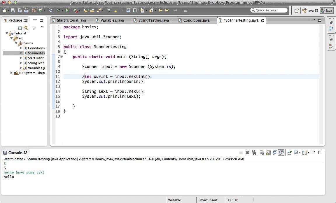The image size is (336, 203).
Task: Switch to the Java perspective
Action: [326, 10]
